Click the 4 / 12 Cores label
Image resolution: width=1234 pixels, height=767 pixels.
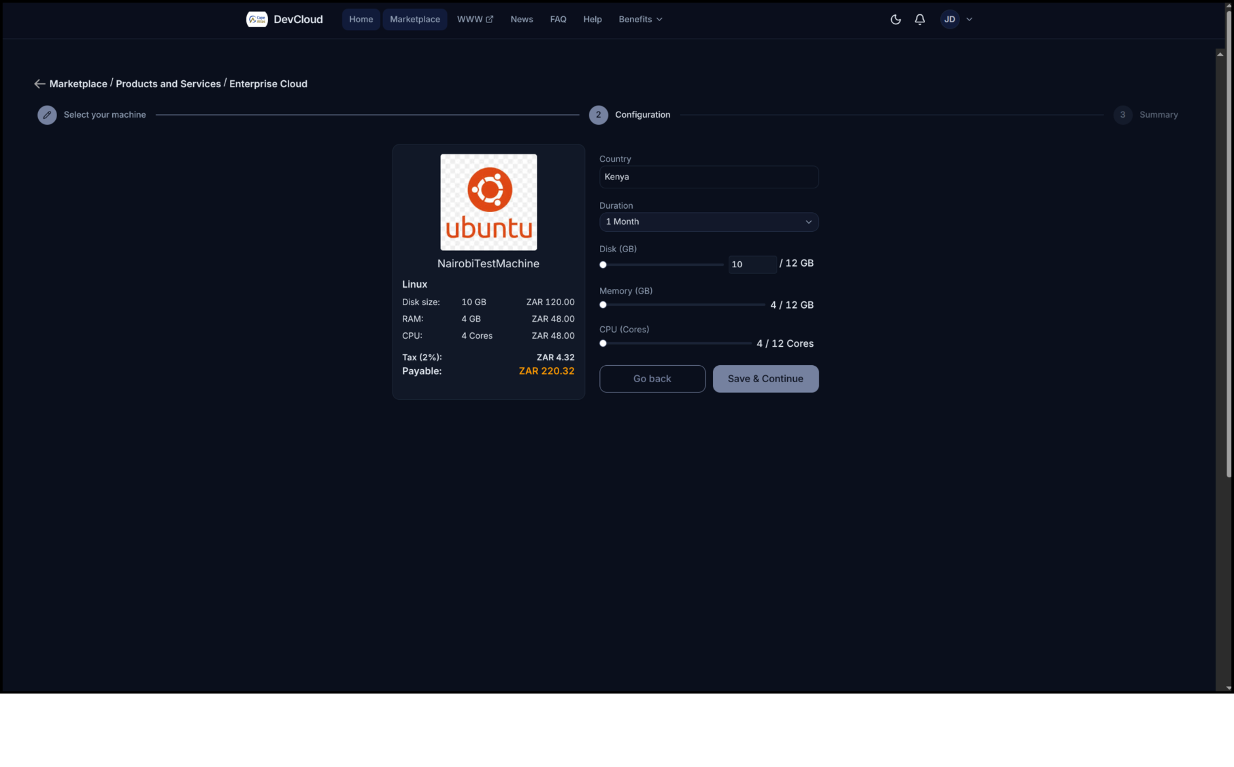(785, 343)
